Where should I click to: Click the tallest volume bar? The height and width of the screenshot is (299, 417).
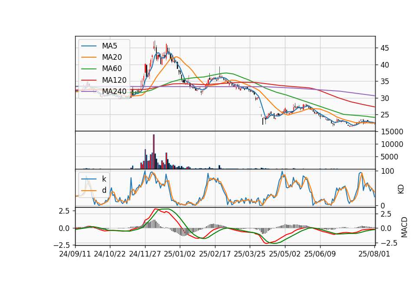tap(154, 152)
